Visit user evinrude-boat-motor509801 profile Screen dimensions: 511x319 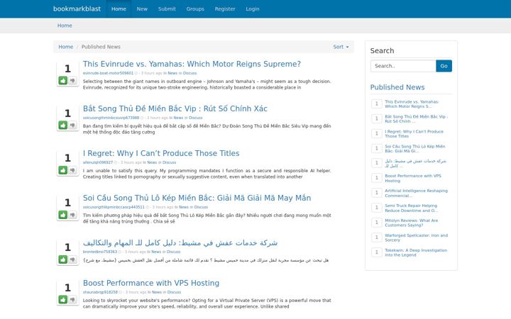point(108,73)
